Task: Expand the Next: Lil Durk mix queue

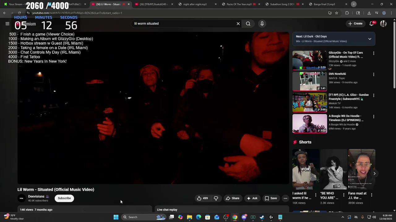Action: [370, 39]
